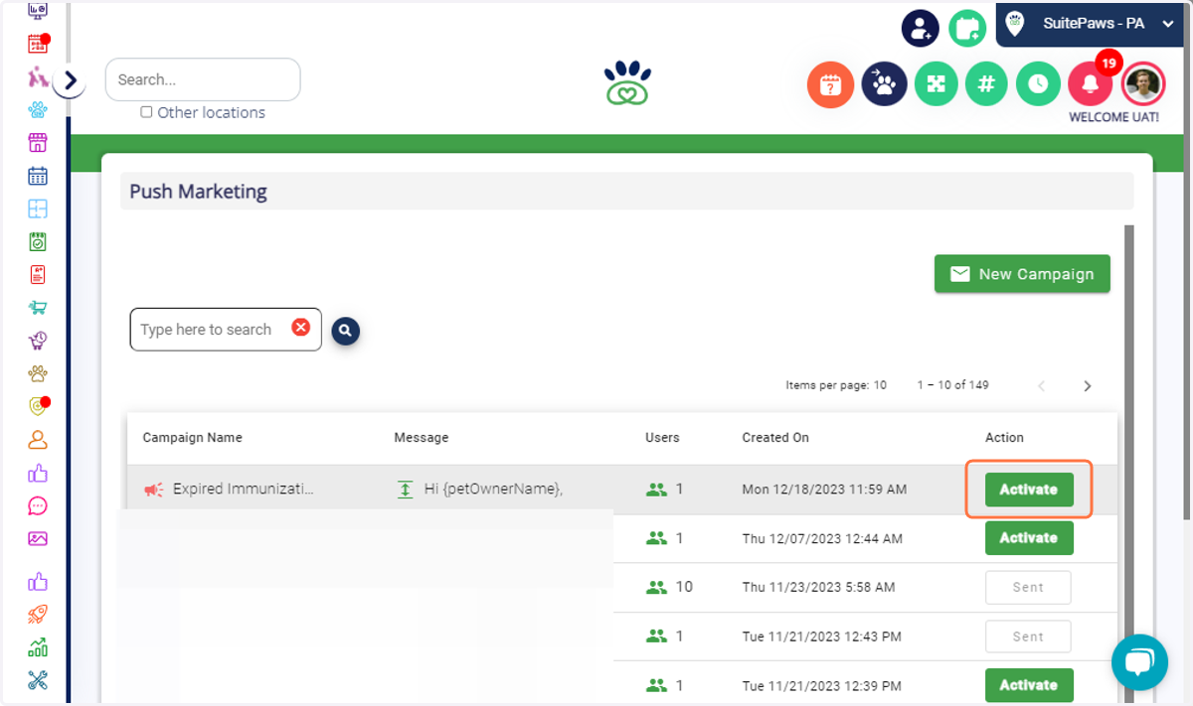Open the green growth chart sidebar icon

38,647
